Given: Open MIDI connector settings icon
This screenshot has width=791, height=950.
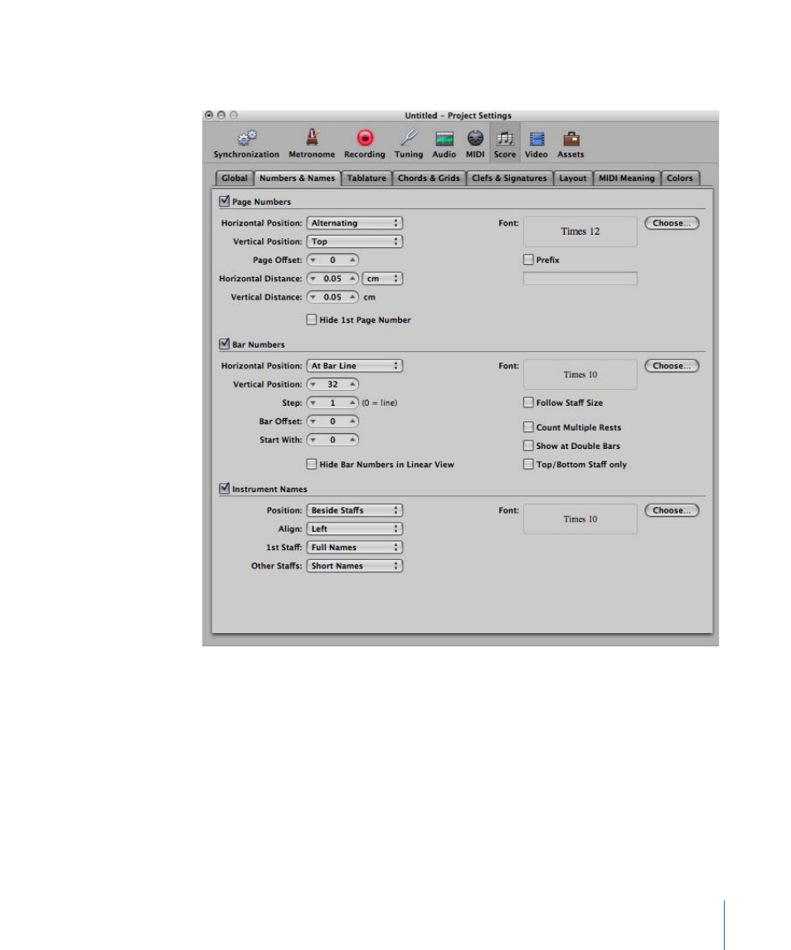Looking at the screenshot, I should (x=475, y=139).
